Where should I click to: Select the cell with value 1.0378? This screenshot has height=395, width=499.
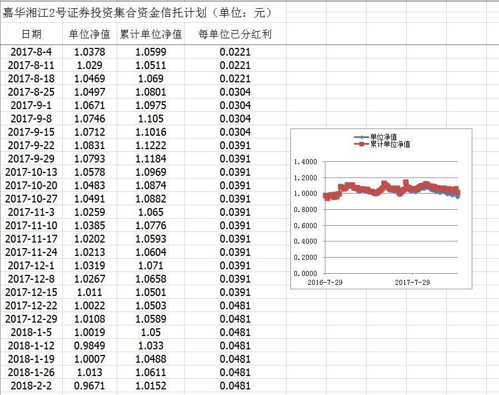pos(89,52)
